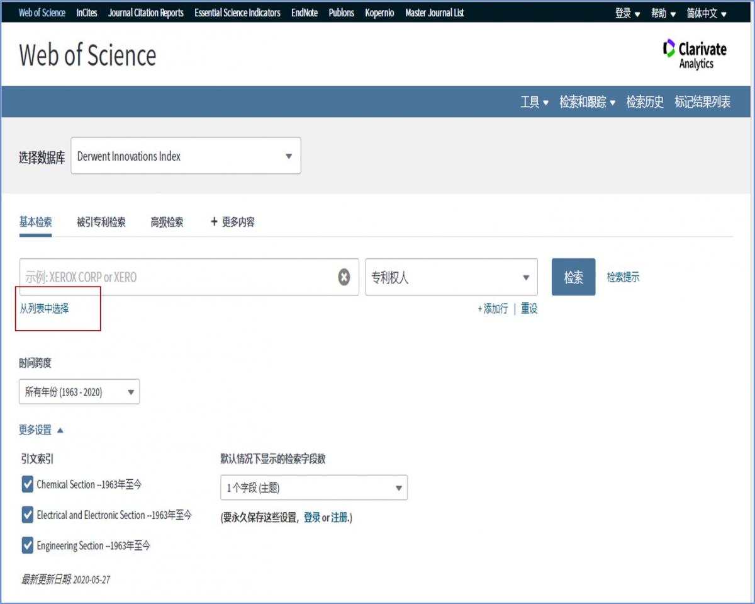Open the 更多内容 tab
Image resolution: width=755 pixels, height=604 pixels.
pos(233,222)
